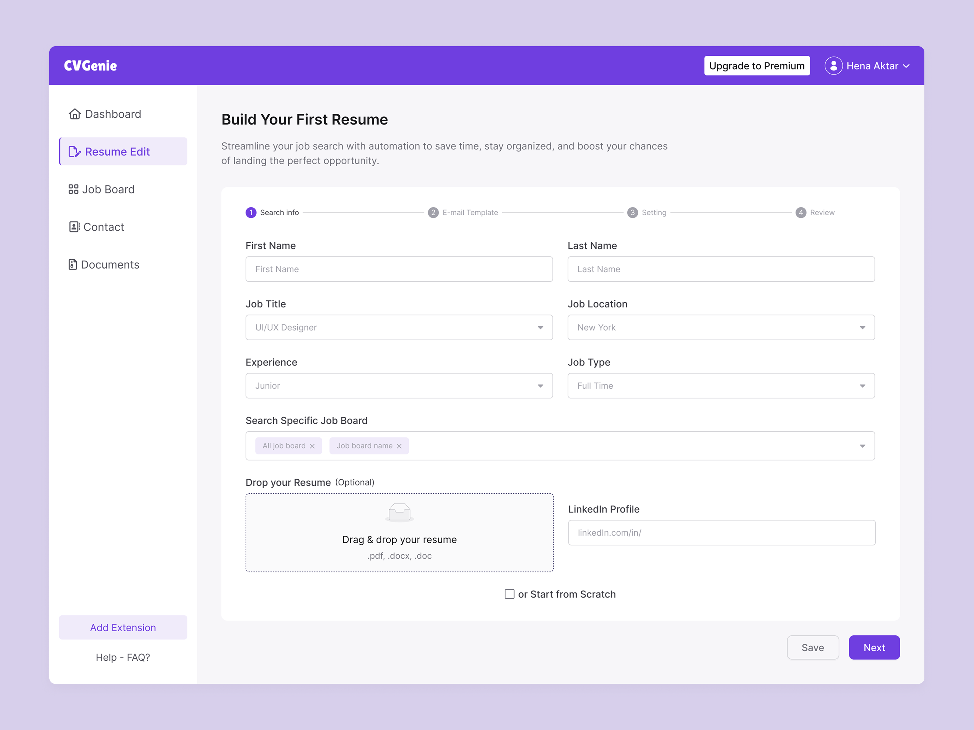Click the LinkedIn Profile input field

pos(721,532)
